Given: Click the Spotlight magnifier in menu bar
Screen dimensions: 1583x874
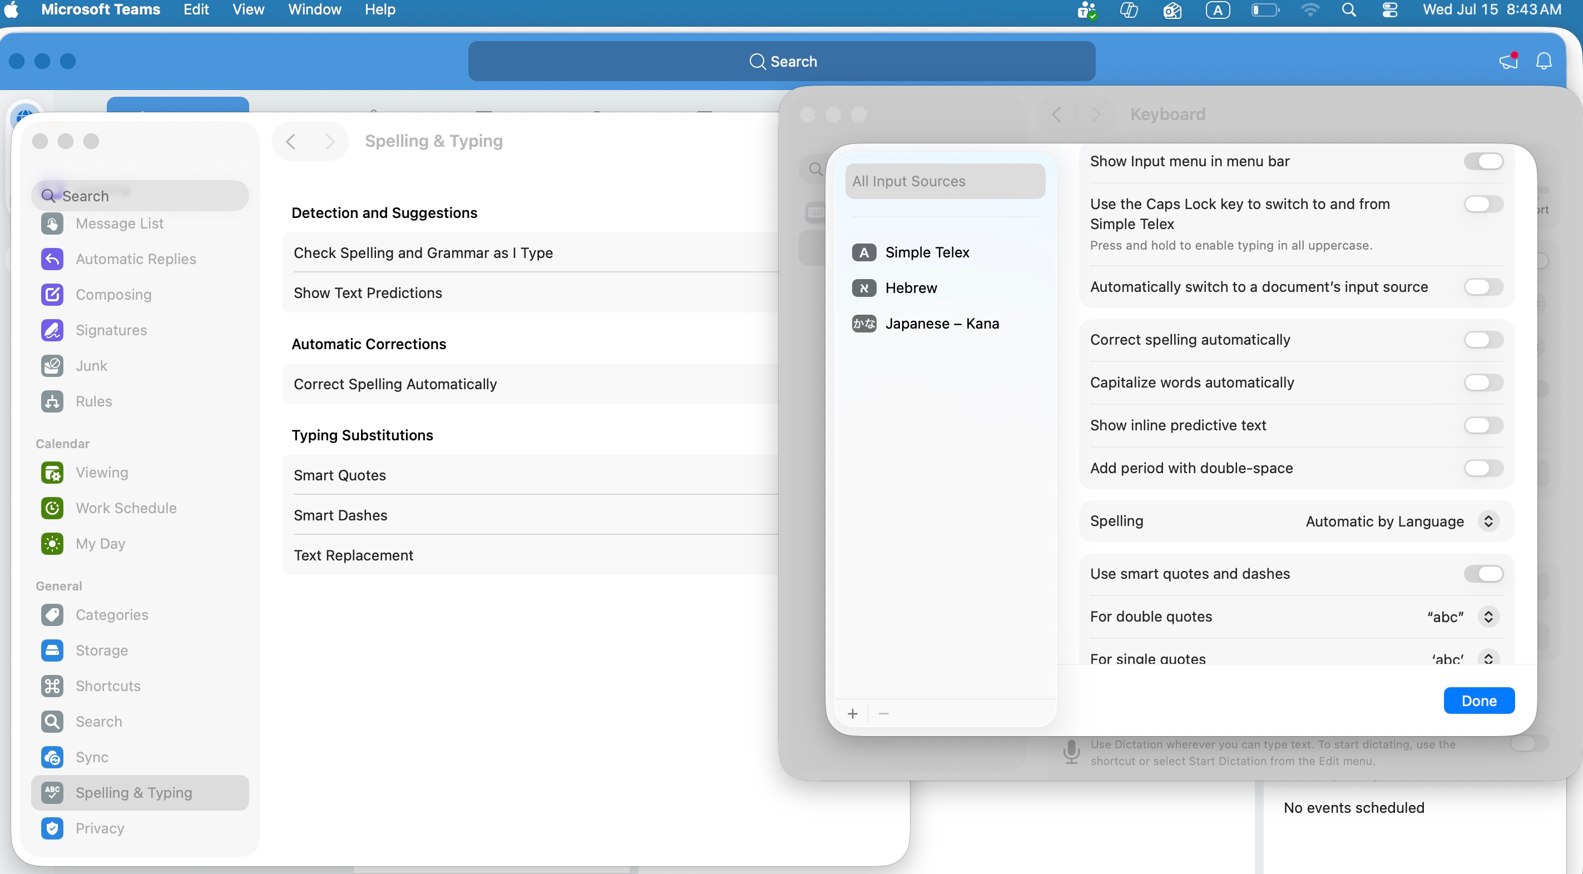Looking at the screenshot, I should click(1348, 10).
